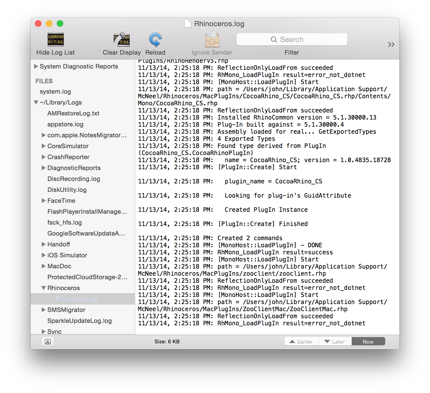Screen dimensions: 430x393
Task: Expand the CrashReporter folder
Action: [x=44, y=157]
